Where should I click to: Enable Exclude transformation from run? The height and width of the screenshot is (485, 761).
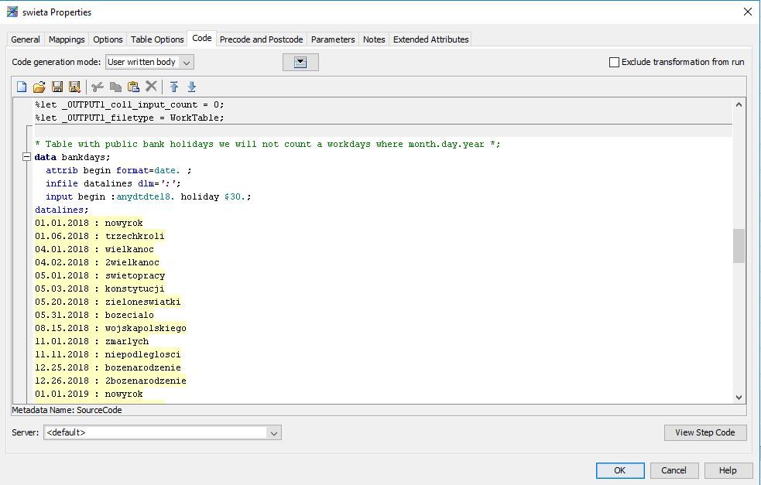pos(614,62)
